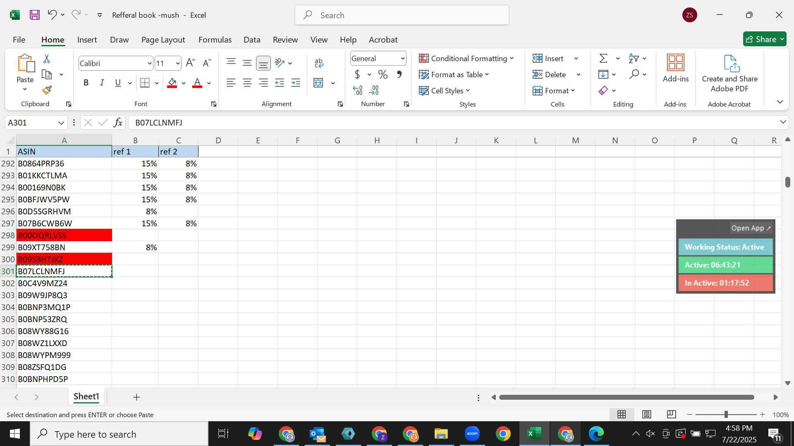Open the Number Format dropdown showing General

point(402,59)
